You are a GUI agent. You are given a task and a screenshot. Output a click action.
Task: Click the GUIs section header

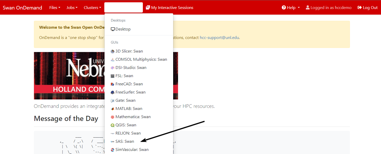tap(115, 42)
